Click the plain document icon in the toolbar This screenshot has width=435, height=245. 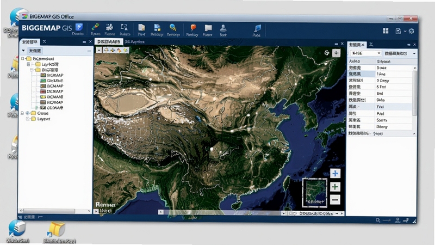141,27
